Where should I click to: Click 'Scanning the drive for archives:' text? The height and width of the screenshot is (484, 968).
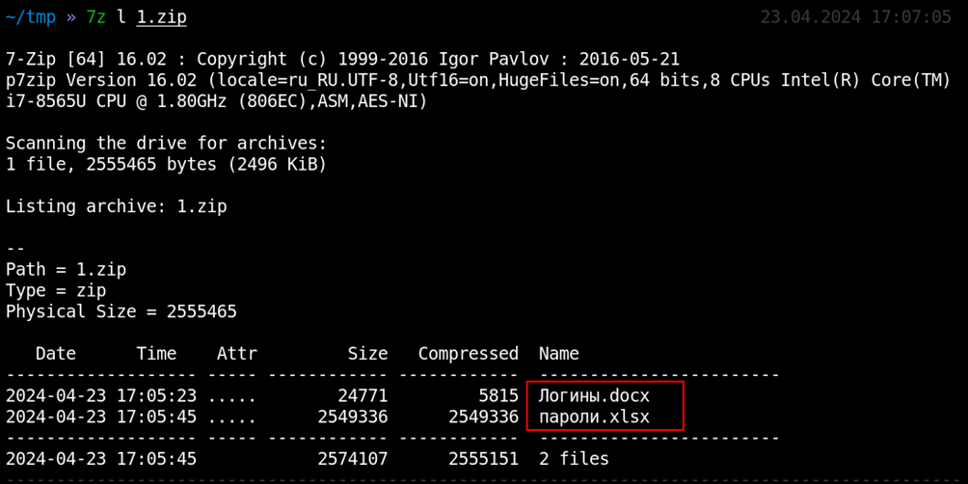coord(166,144)
